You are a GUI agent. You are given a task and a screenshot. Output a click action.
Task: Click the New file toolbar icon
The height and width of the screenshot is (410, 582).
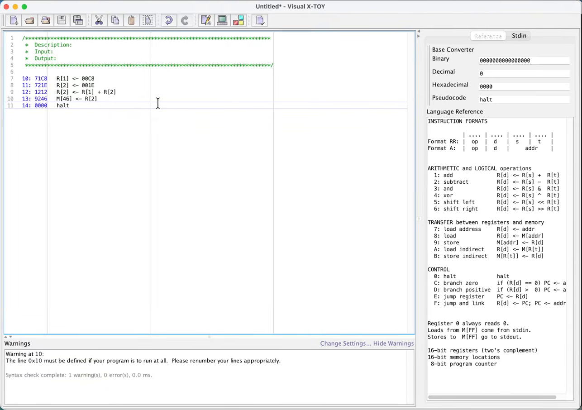(14, 20)
